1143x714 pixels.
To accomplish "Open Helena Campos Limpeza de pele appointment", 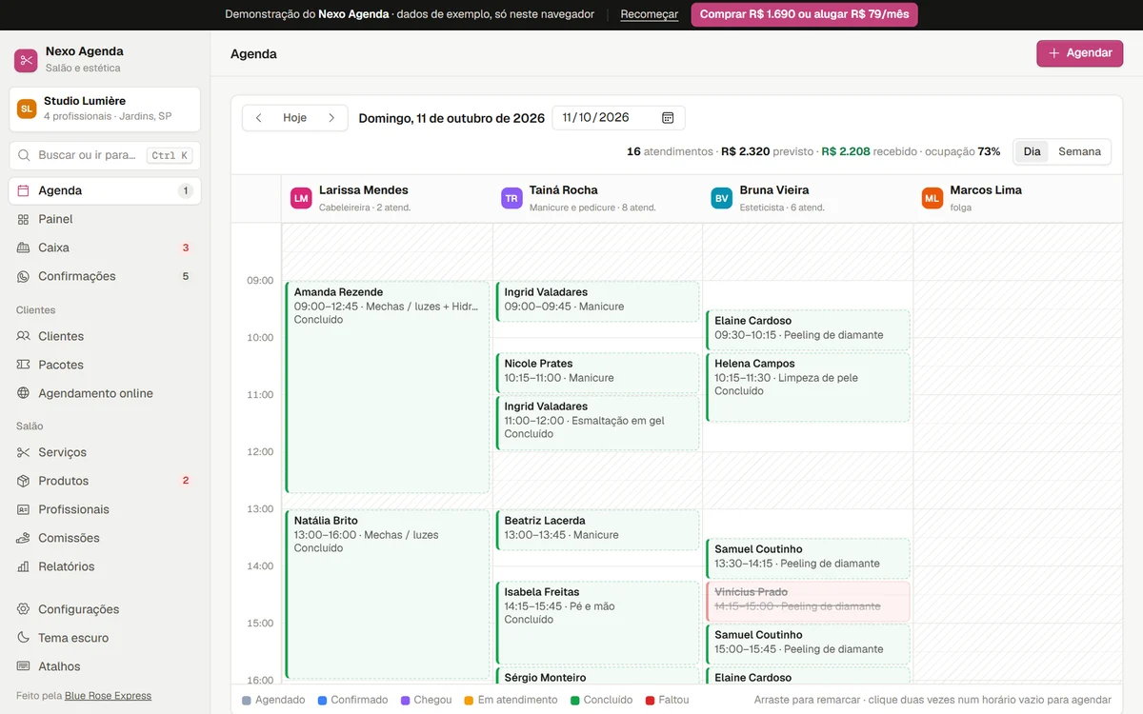I will pyautogui.click(x=808, y=387).
